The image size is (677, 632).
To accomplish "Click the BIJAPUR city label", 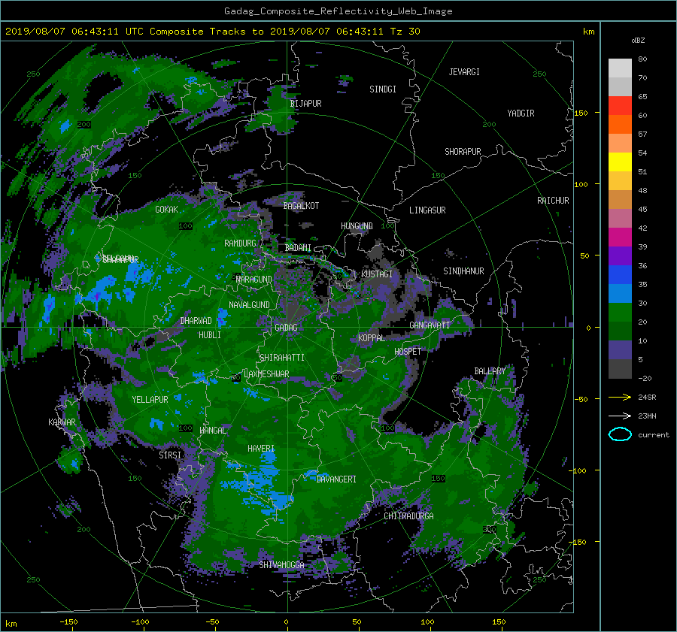I will [305, 104].
